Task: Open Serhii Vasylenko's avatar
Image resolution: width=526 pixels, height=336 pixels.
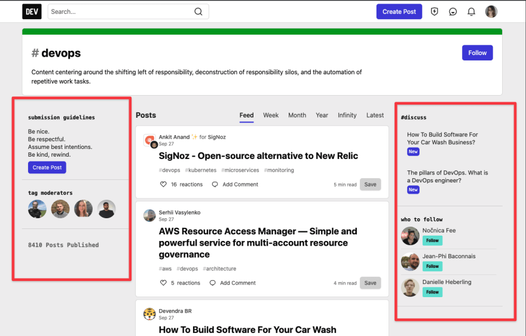Action: [149, 215]
